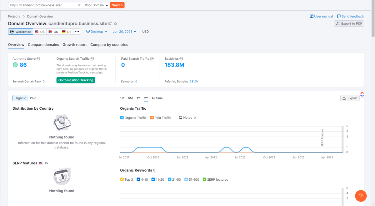
Task: Click the SERP features marker on chart
Action: pyautogui.click(x=323, y=138)
